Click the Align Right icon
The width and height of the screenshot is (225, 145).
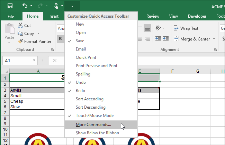147,39
